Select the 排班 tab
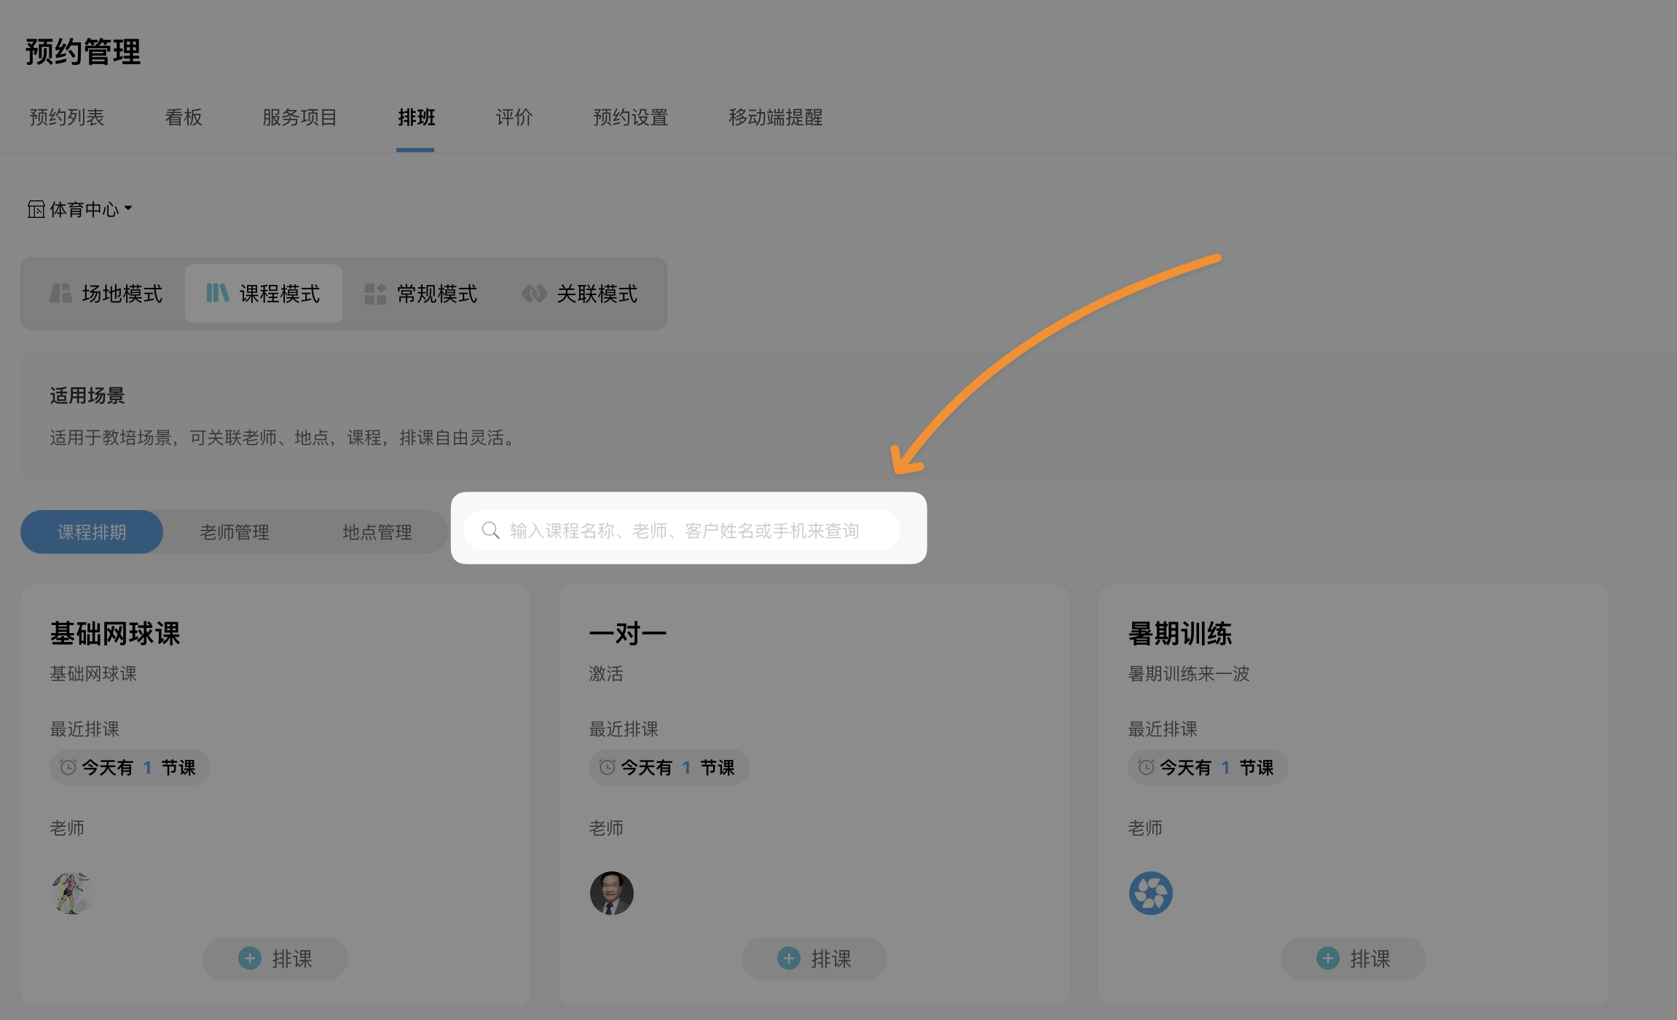The image size is (1677, 1020). (416, 117)
